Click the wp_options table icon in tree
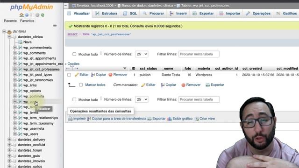299x168 pixels. tap(20, 91)
